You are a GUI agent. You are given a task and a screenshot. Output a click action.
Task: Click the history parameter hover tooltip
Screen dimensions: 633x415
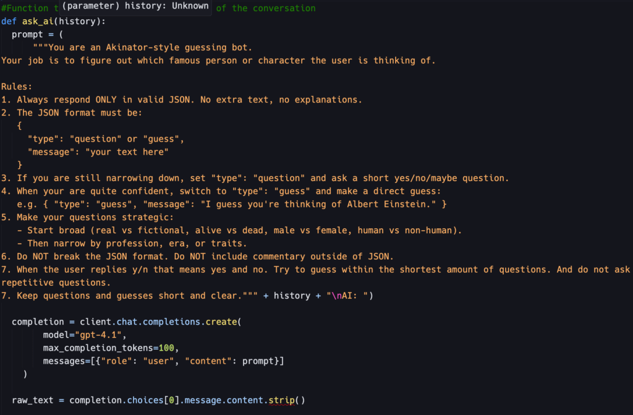(135, 8)
